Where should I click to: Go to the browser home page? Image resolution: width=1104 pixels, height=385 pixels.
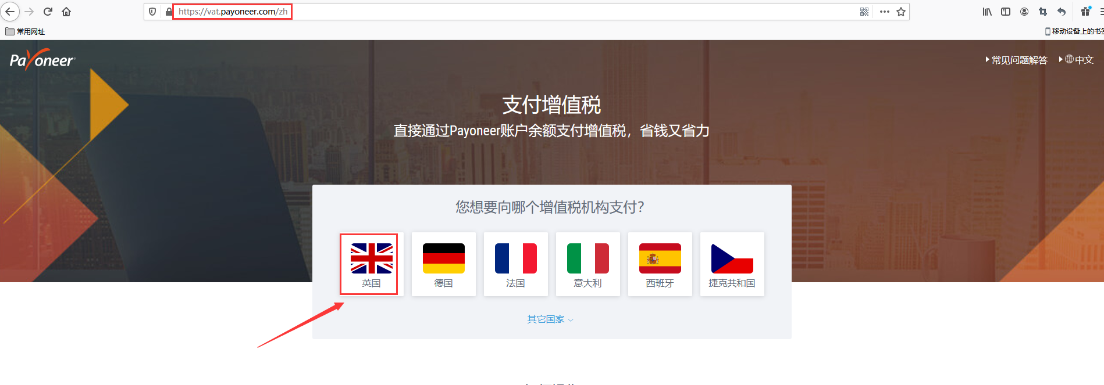[66, 12]
